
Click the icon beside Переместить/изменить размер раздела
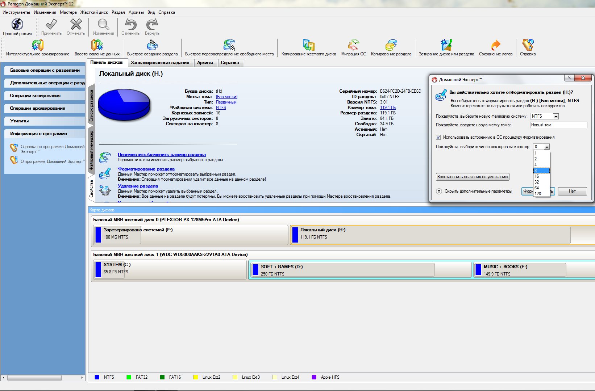[x=105, y=157]
